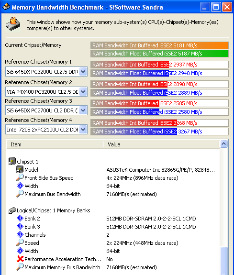Click magnifier icon beside Front Side Bus Speed
Image resolution: width=234 pixels, height=275 pixels.
[20, 177]
